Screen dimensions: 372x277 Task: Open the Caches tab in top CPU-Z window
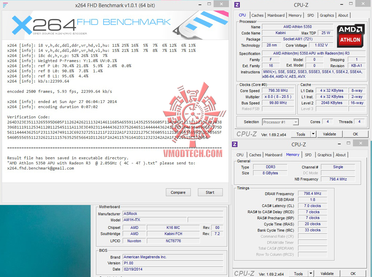click(258, 15)
